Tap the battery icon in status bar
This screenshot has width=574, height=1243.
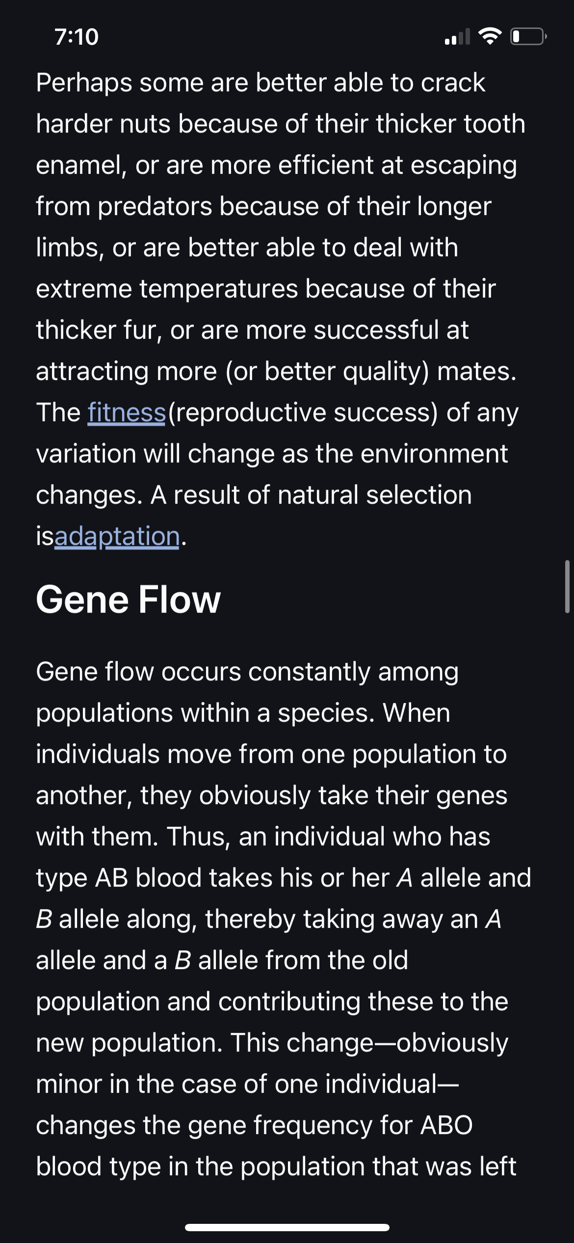click(x=529, y=37)
